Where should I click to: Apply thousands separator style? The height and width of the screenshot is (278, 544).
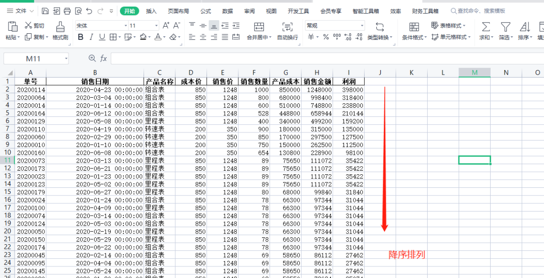pyautogui.click(x=337, y=37)
